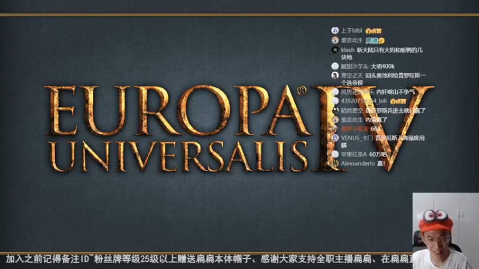Click 苹果红茶A's avatar icon
This screenshot has height=269, width=479.
click(335, 154)
